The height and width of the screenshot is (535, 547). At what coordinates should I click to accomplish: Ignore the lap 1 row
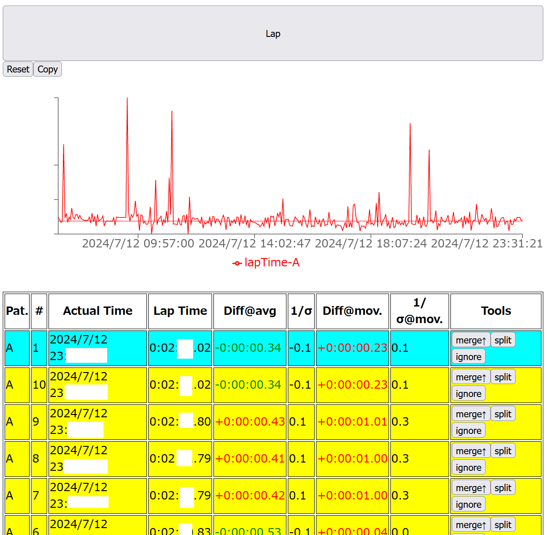[x=468, y=357]
